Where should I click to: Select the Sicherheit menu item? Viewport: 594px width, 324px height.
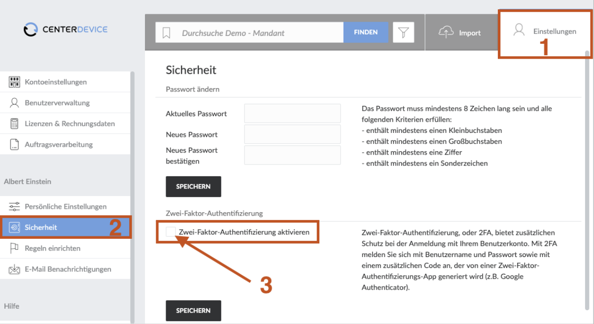[66, 227]
